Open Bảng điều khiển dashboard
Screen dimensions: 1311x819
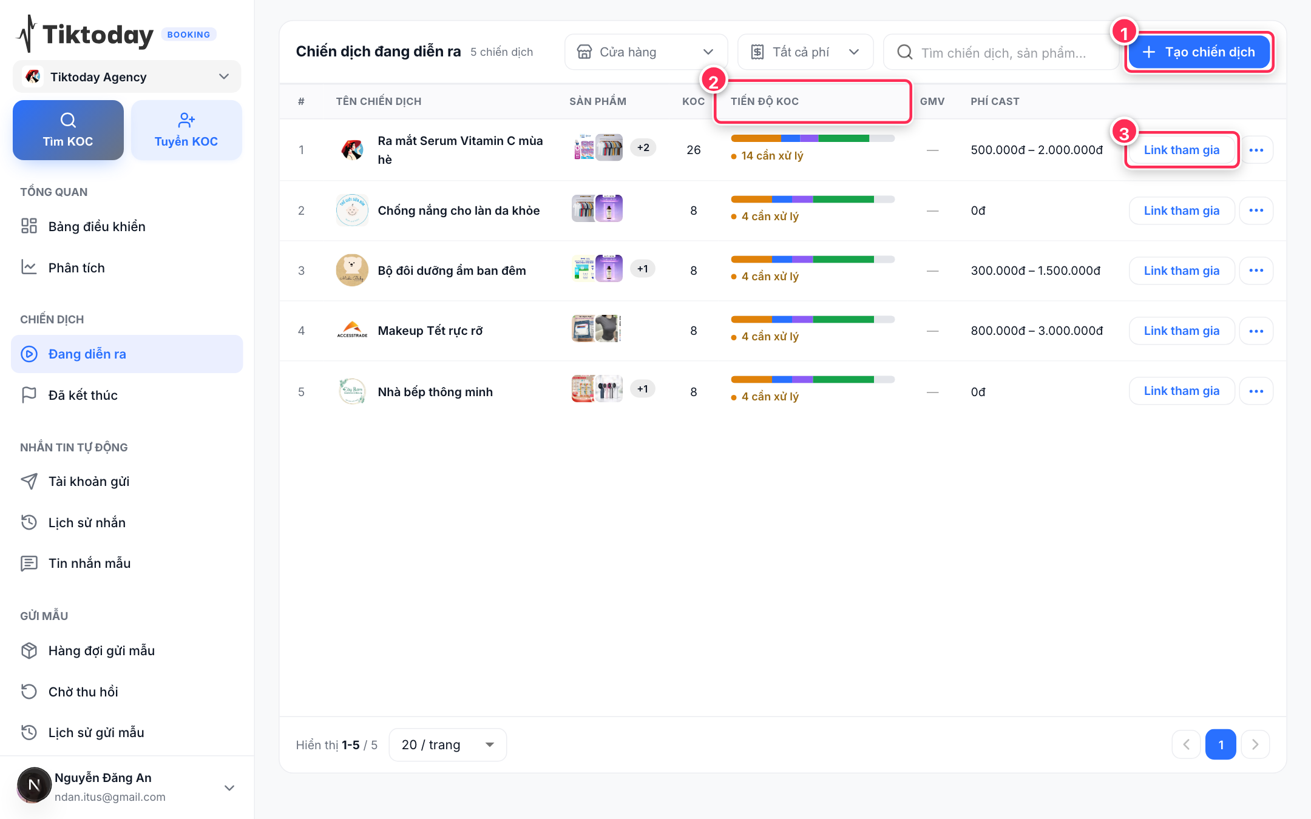[127, 226]
